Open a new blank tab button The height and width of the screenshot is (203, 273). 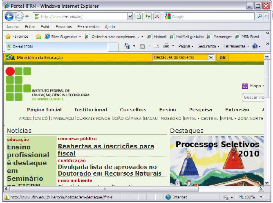coord(113,47)
